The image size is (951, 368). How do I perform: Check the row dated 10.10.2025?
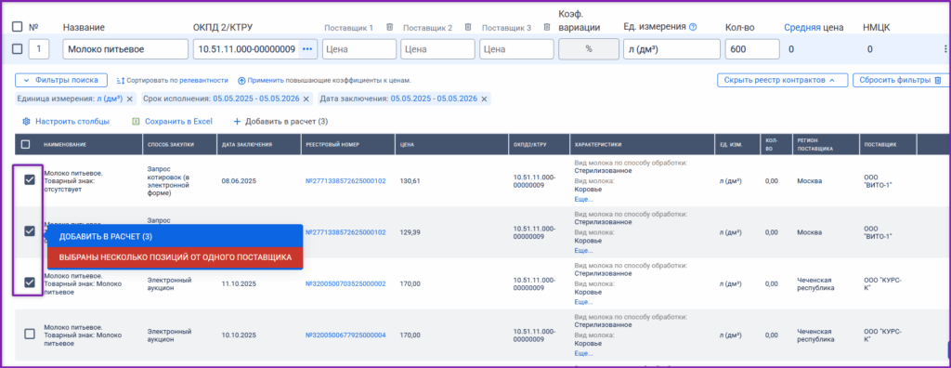coord(29,334)
